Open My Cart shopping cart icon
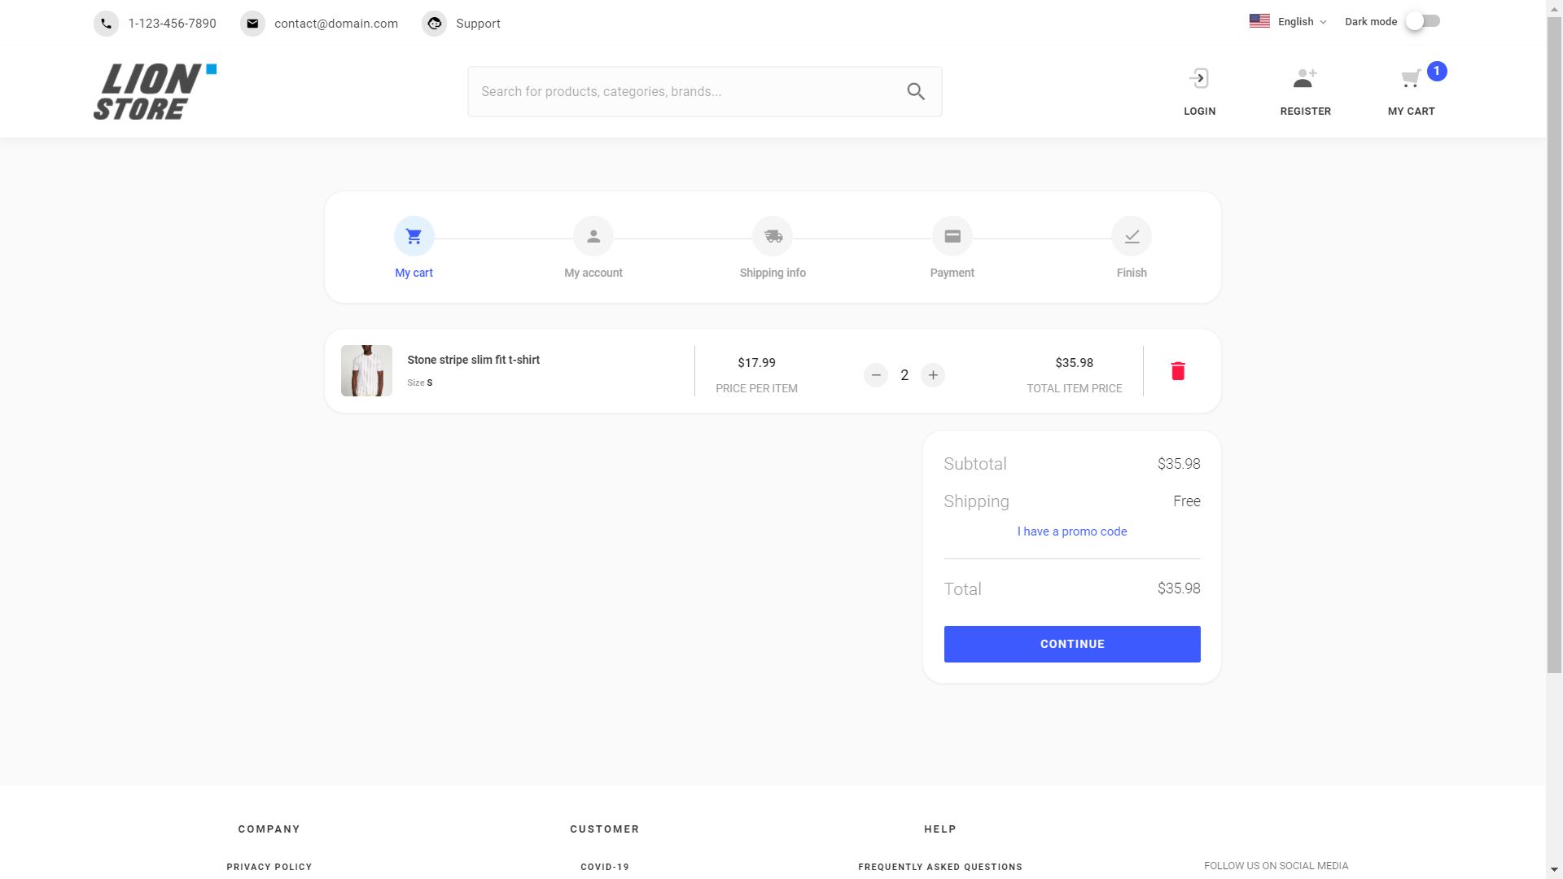The image size is (1563, 879). pyautogui.click(x=1411, y=79)
